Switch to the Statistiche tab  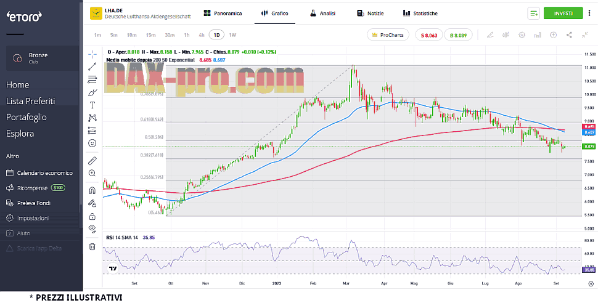[x=420, y=14]
